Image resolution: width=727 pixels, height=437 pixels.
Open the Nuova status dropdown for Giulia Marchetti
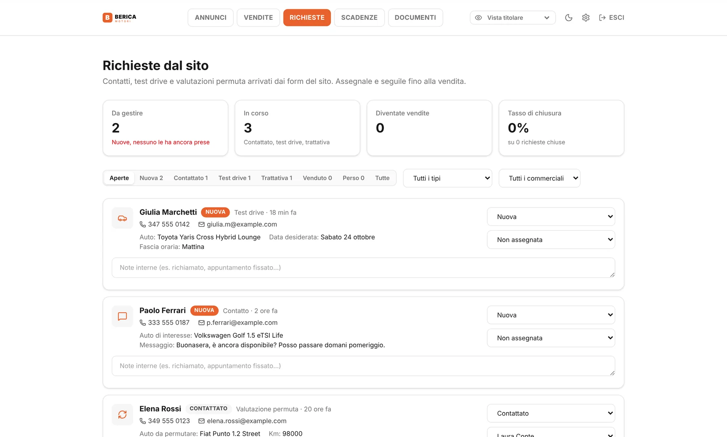(551, 217)
